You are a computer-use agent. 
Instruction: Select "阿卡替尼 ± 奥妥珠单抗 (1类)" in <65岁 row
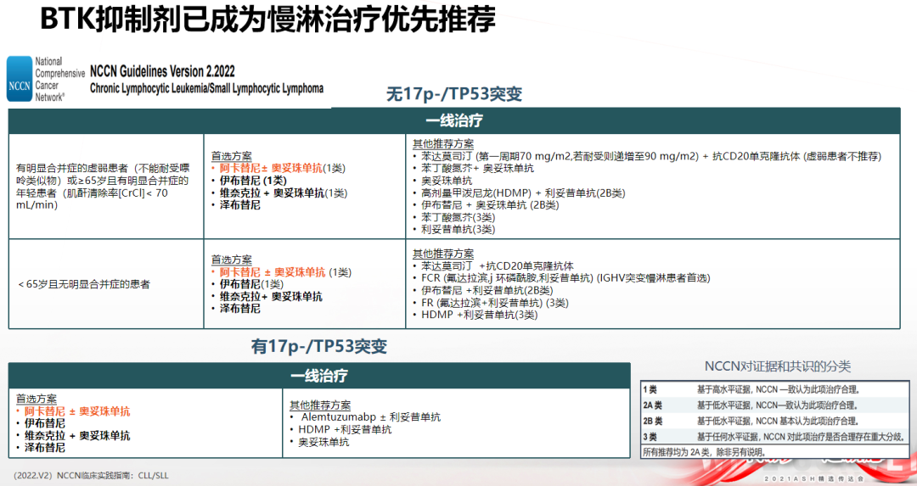tap(285, 272)
